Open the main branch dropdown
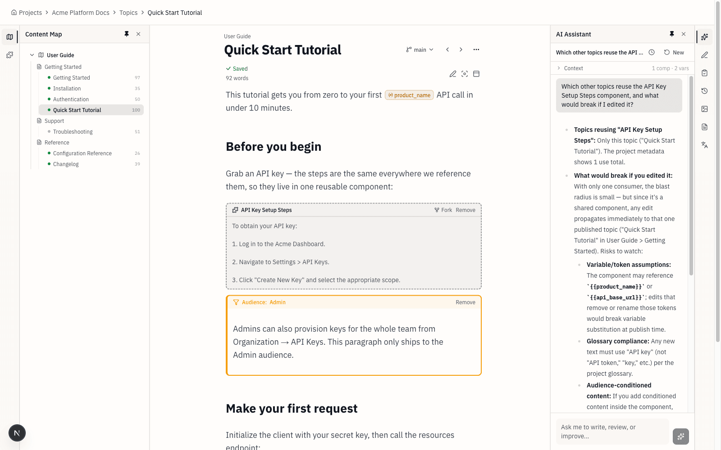This screenshot has width=721, height=450. point(420,49)
